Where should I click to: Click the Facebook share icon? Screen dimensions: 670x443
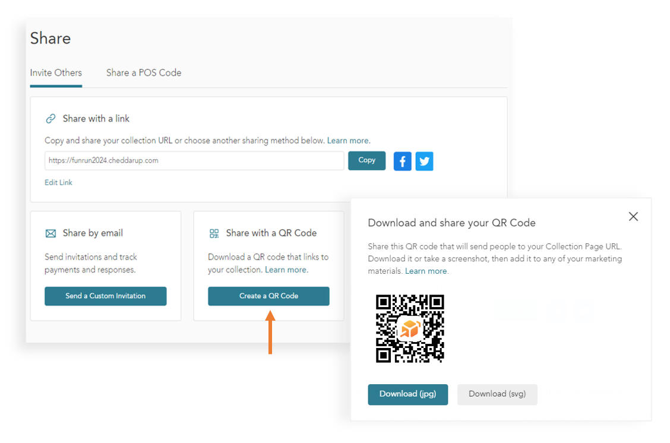(402, 161)
